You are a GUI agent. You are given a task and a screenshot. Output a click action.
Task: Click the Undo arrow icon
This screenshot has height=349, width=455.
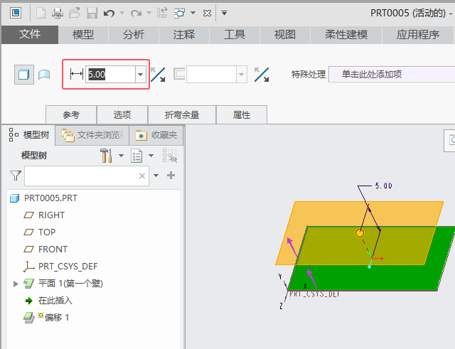(109, 13)
